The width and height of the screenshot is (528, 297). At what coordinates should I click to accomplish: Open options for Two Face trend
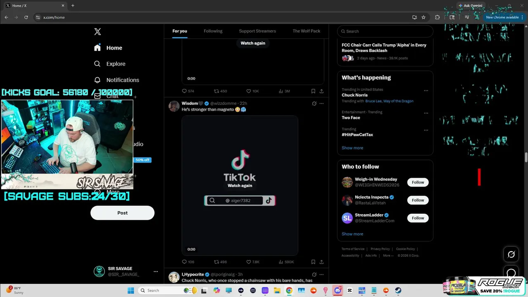[426, 113]
